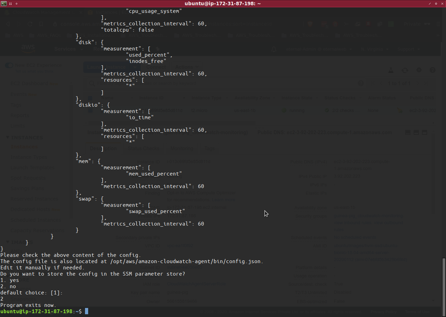Toggle the New EC2 Experience switch
This screenshot has width=446, height=317.
point(9,65)
